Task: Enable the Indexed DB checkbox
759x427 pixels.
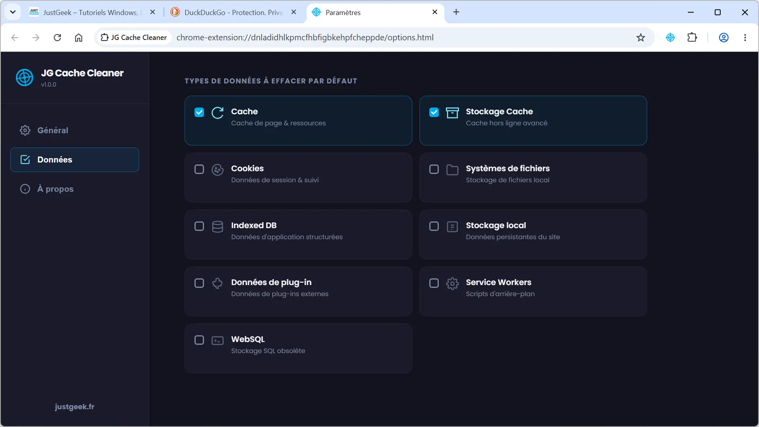Action: 199,226
